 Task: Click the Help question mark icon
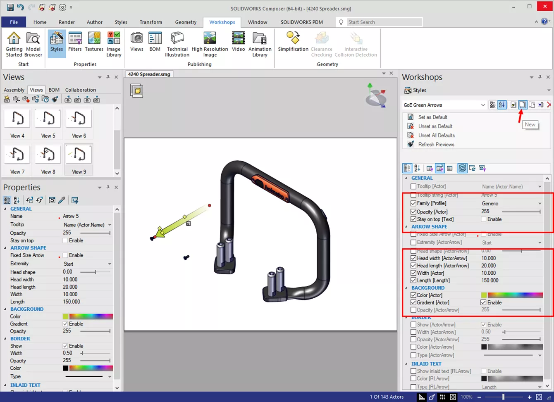(x=544, y=22)
